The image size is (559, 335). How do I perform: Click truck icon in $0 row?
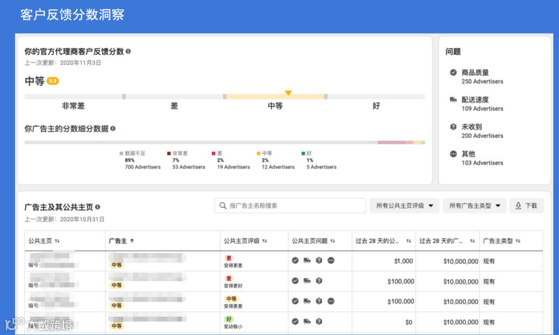pyautogui.click(x=307, y=322)
